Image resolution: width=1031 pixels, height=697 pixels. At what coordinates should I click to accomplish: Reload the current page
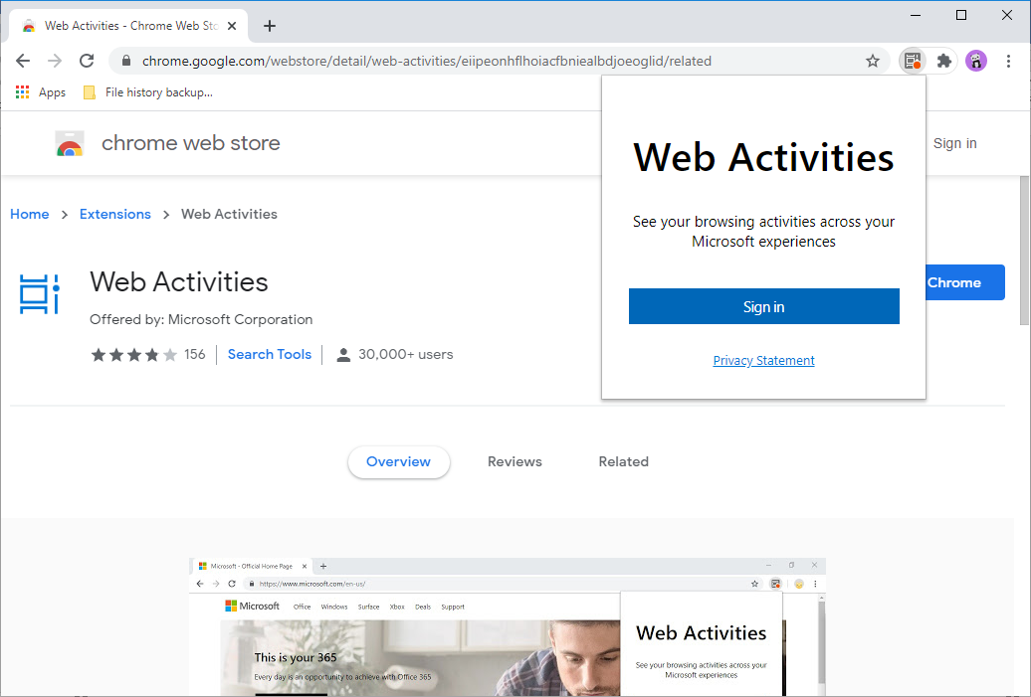87,61
